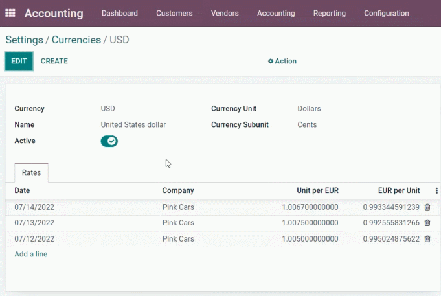Delete the 07/12/2022 rate row
This screenshot has width=441, height=296.
(427, 238)
